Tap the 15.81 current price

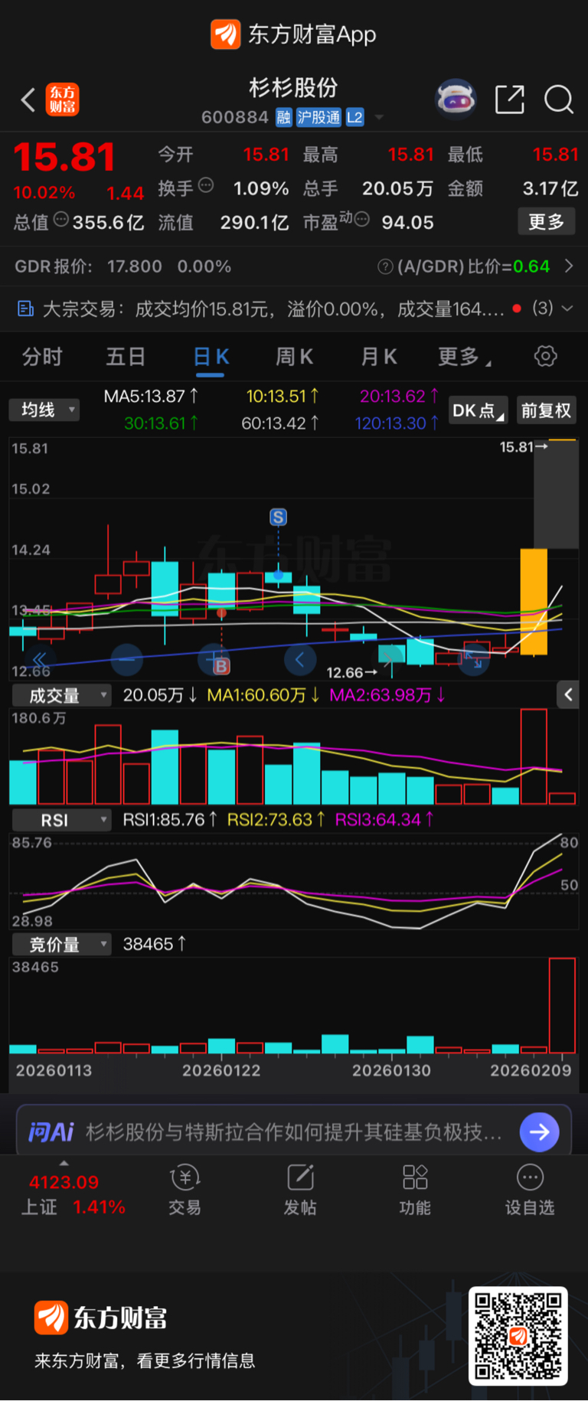(x=64, y=157)
